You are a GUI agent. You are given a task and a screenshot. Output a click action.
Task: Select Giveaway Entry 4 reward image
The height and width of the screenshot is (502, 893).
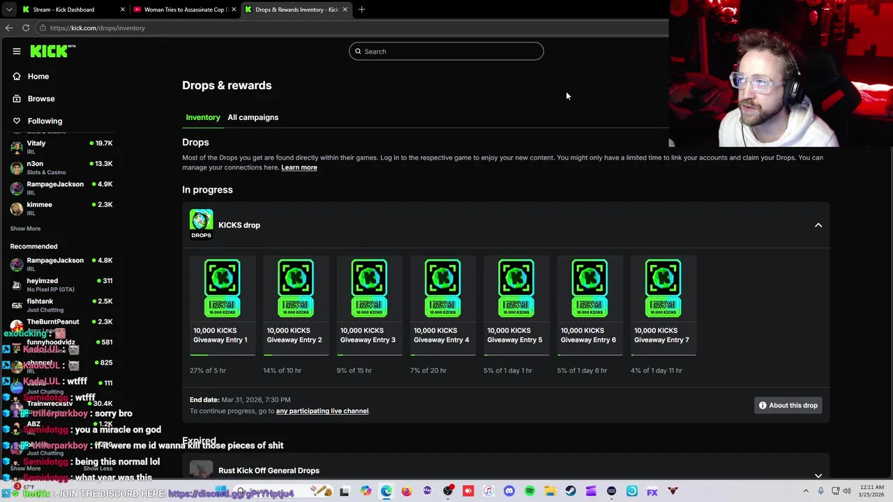(x=442, y=288)
